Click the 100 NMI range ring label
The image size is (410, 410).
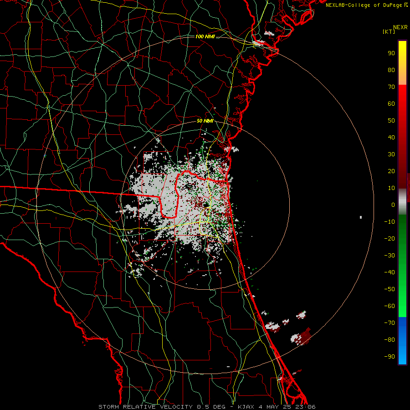tap(205, 36)
